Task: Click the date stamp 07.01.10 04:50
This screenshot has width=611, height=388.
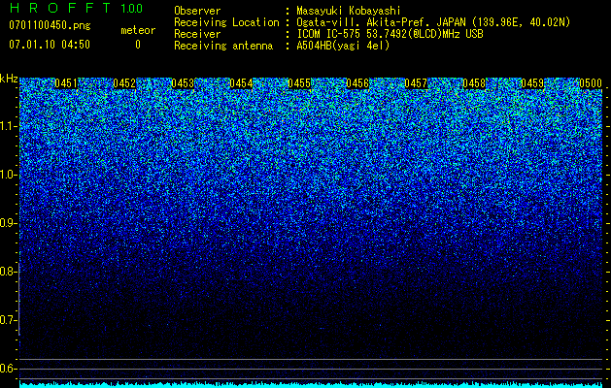Action: 50,45
